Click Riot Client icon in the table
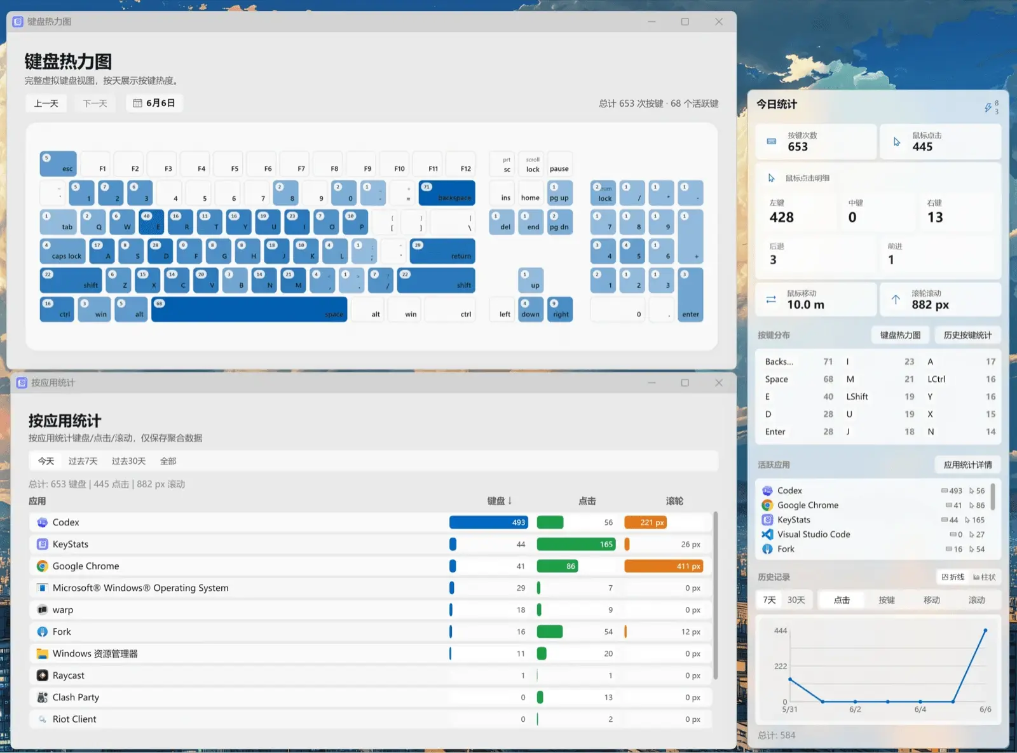The width and height of the screenshot is (1017, 753). click(x=42, y=719)
